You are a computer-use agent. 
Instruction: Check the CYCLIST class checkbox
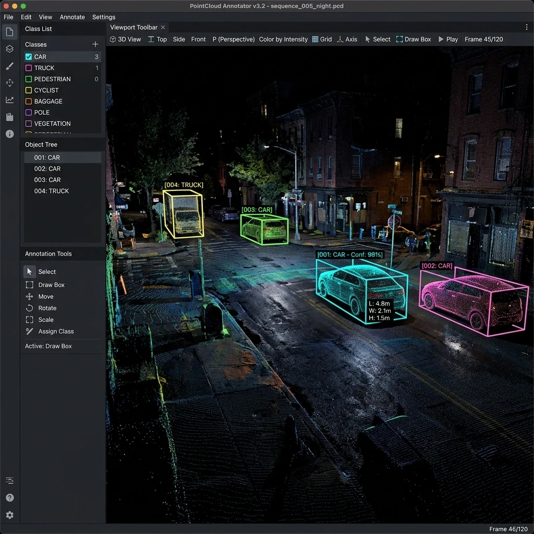[x=29, y=90]
